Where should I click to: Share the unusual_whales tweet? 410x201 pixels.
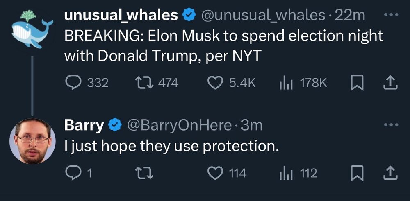(391, 83)
